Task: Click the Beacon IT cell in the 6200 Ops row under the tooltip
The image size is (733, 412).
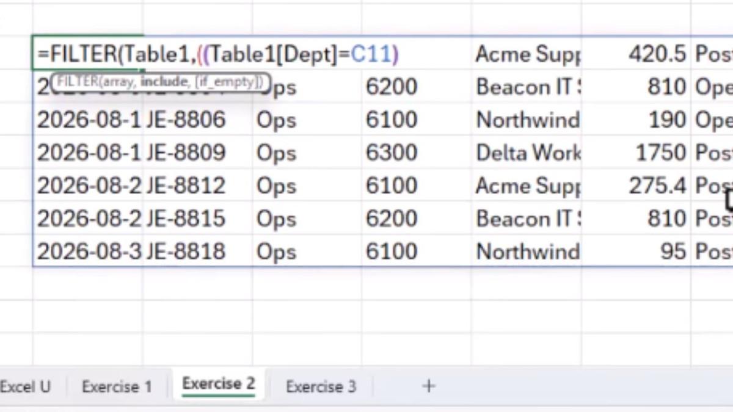Action: [527, 87]
